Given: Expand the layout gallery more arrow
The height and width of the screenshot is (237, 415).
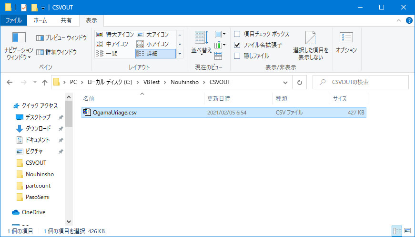Looking at the screenshot, I should click(x=180, y=54).
